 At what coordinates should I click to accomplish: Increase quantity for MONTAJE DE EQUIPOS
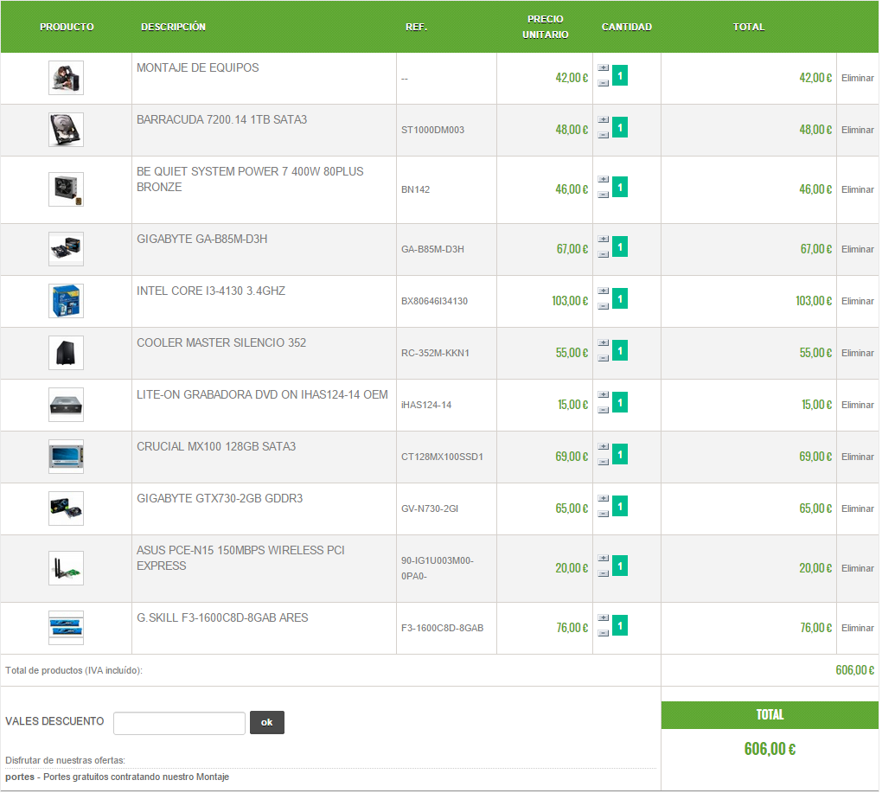pyautogui.click(x=603, y=67)
